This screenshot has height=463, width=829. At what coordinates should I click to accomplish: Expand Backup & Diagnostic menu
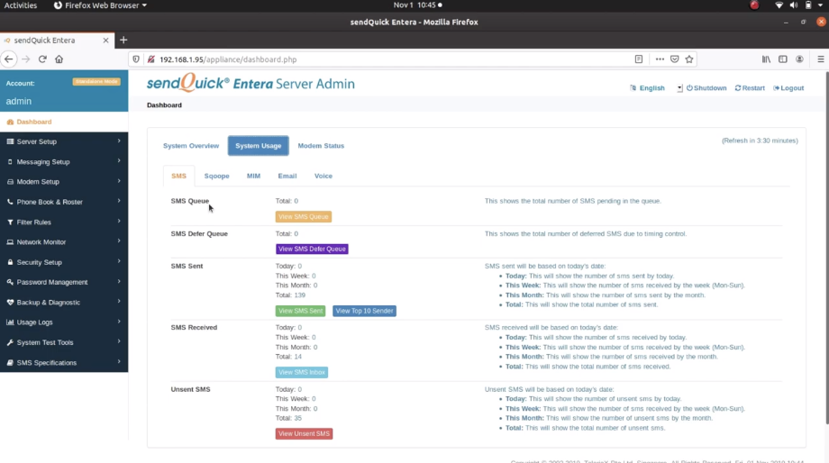(64, 303)
